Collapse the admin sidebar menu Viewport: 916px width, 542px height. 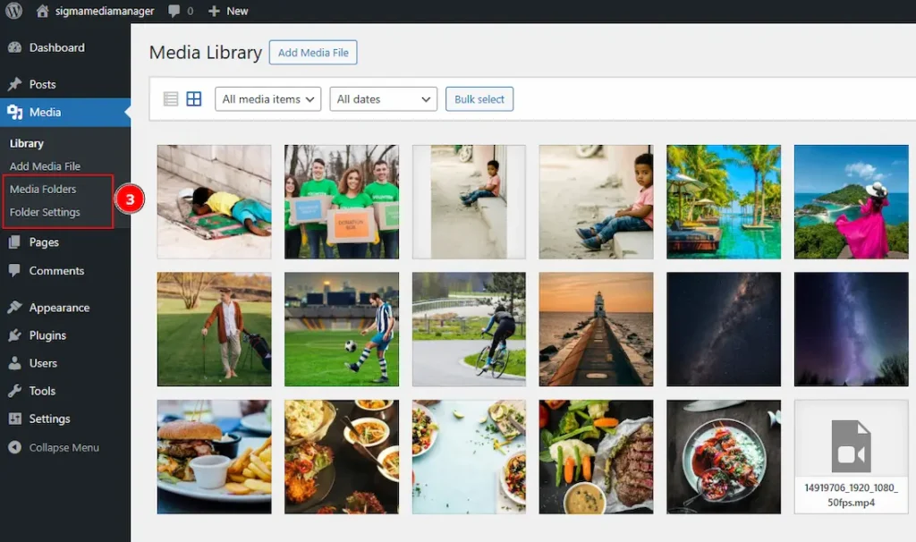(x=53, y=447)
